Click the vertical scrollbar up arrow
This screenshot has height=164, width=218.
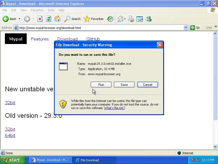215,33
